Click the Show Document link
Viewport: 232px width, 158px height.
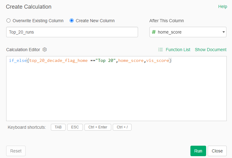pos(210,50)
